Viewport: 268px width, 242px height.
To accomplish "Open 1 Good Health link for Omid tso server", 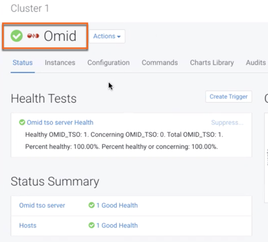I will pyautogui.click(x=117, y=205).
